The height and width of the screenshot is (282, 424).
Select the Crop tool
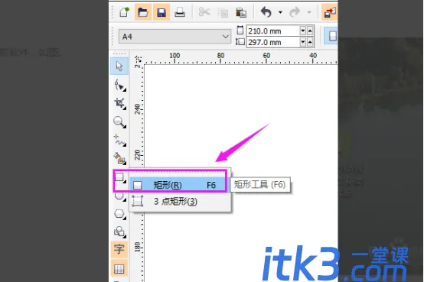pyautogui.click(x=120, y=103)
